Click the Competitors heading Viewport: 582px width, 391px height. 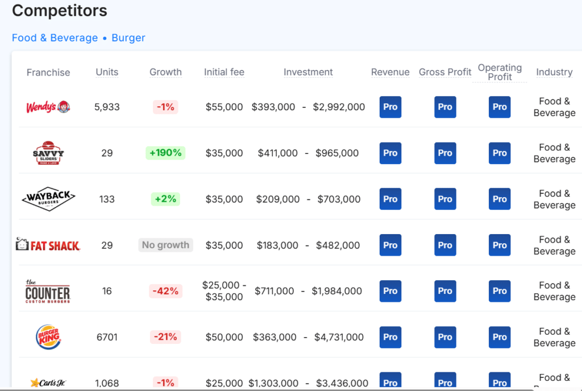pyautogui.click(x=59, y=10)
